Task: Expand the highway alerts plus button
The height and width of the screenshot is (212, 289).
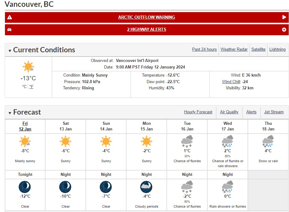Action: (x=284, y=30)
